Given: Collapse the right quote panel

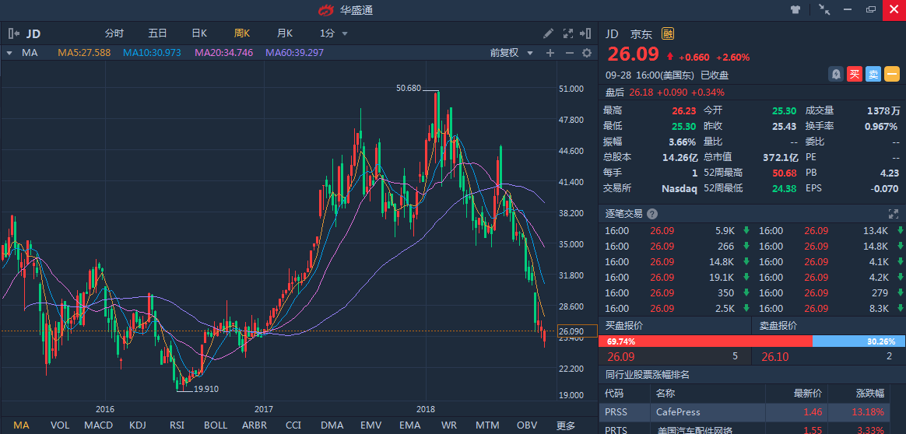Looking at the screenshot, I should pyautogui.click(x=585, y=33).
